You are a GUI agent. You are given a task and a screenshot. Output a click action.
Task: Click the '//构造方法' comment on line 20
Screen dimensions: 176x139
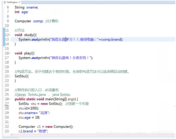point(72,72)
